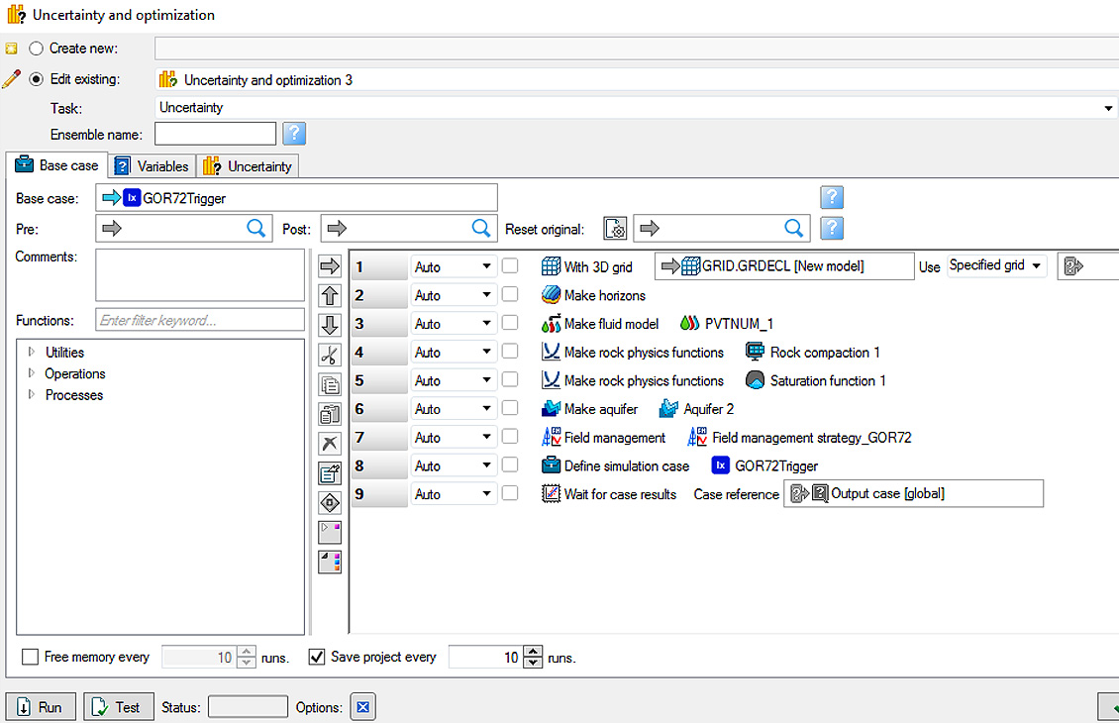Click the move row down arrow icon
Image resolution: width=1119 pixels, height=723 pixels.
point(330,326)
